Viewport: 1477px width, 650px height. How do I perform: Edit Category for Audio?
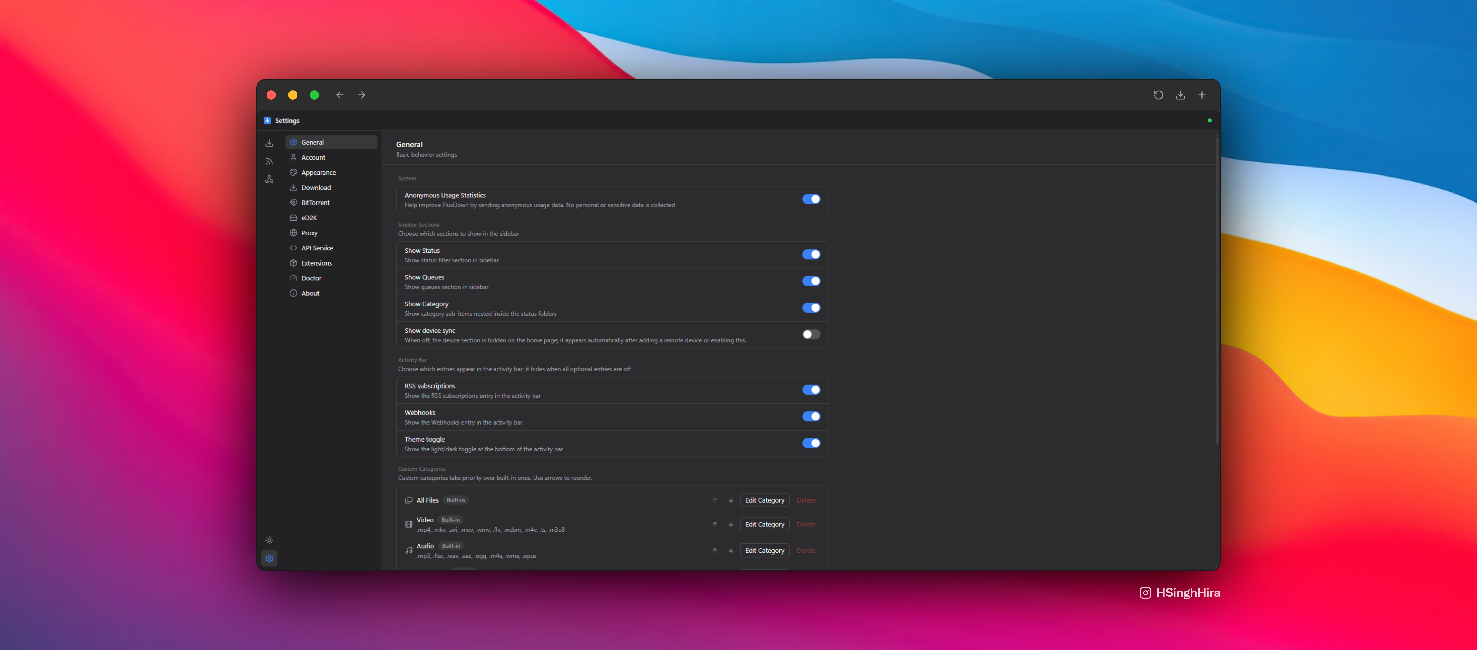point(764,550)
